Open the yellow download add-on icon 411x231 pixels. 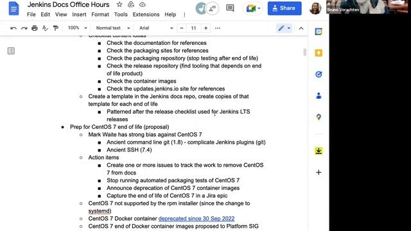tap(319, 151)
